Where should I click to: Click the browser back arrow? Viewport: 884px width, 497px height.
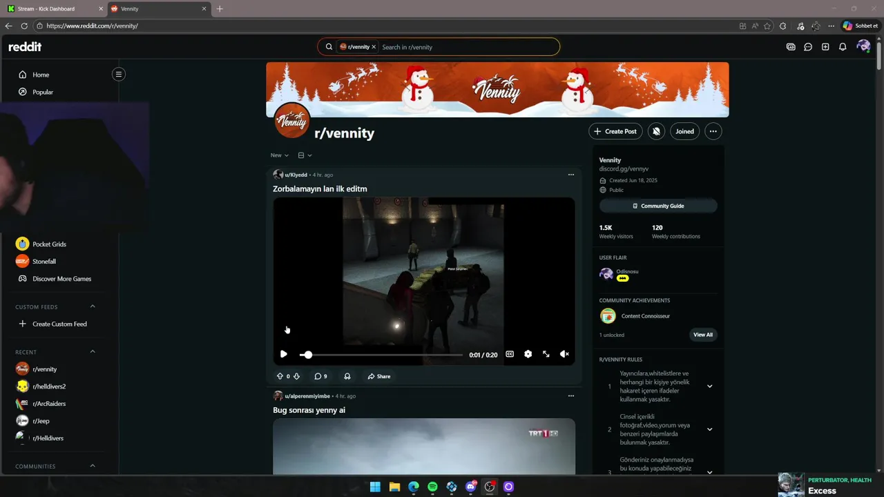click(8, 26)
